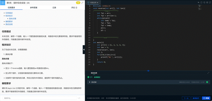The image size is (212, 101).
Task: Expand the test results panel
Action: pos(208,73)
